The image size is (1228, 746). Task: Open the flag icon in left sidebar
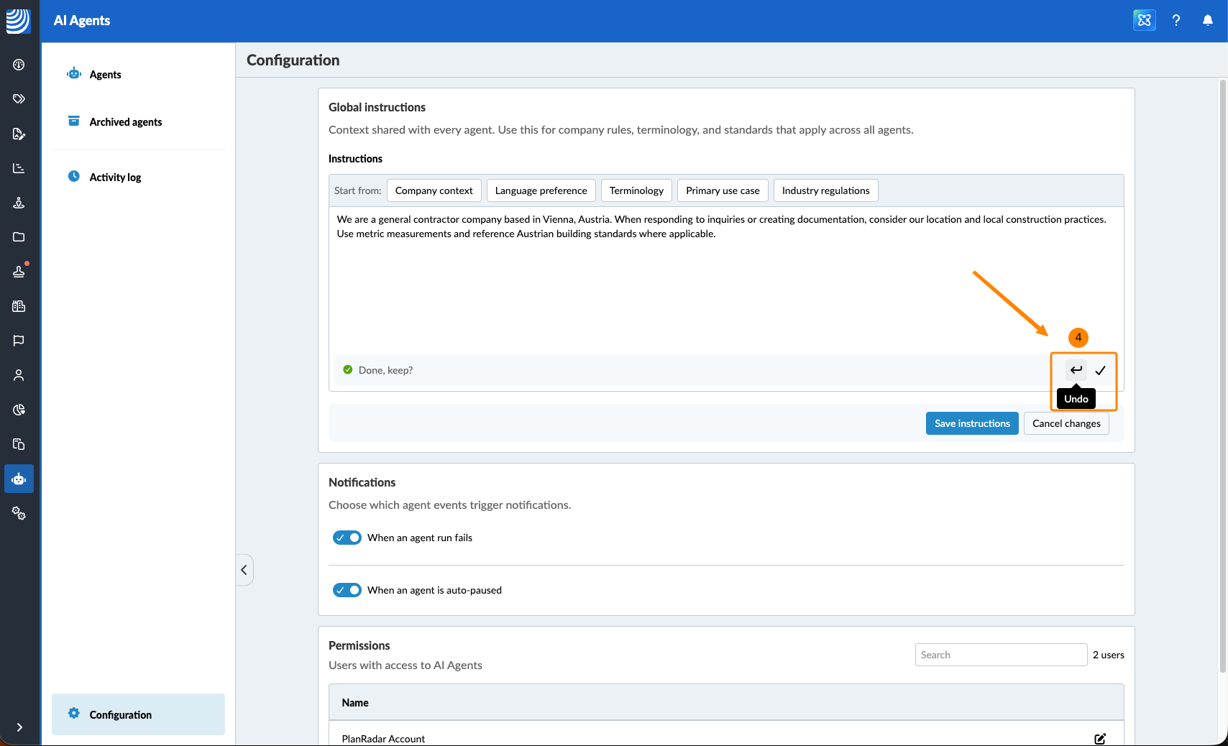[19, 341]
